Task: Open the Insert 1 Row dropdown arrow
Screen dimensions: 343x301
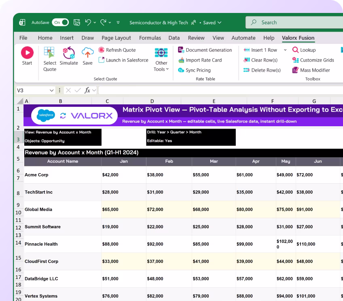Action: click(285, 50)
